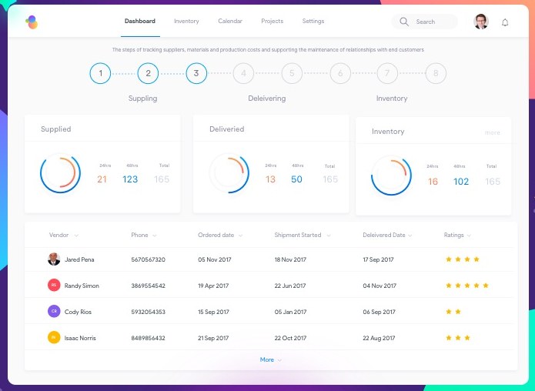Sort by the Vendor column dropdown
The width and height of the screenshot is (535, 391).
[x=76, y=236]
